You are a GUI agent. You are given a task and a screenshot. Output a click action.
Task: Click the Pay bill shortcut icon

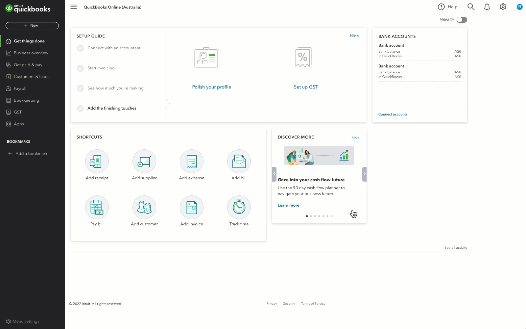(x=97, y=207)
